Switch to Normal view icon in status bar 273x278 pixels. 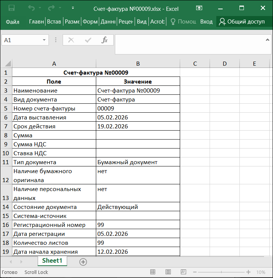coord(153,272)
